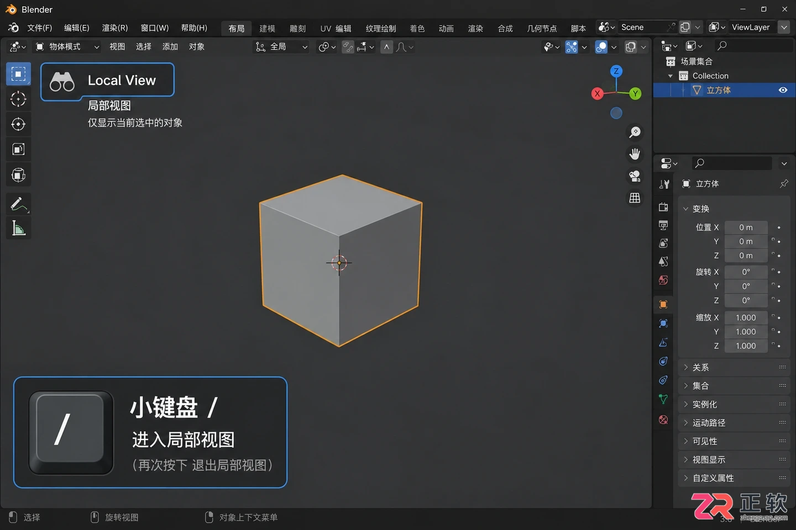Viewport: 796px width, 530px height.
Task: Expand the 关系 panel
Action: pos(734,368)
